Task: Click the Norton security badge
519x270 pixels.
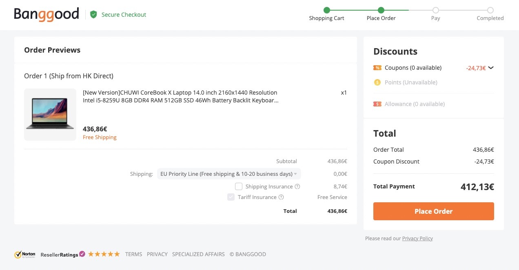Action: (x=25, y=255)
